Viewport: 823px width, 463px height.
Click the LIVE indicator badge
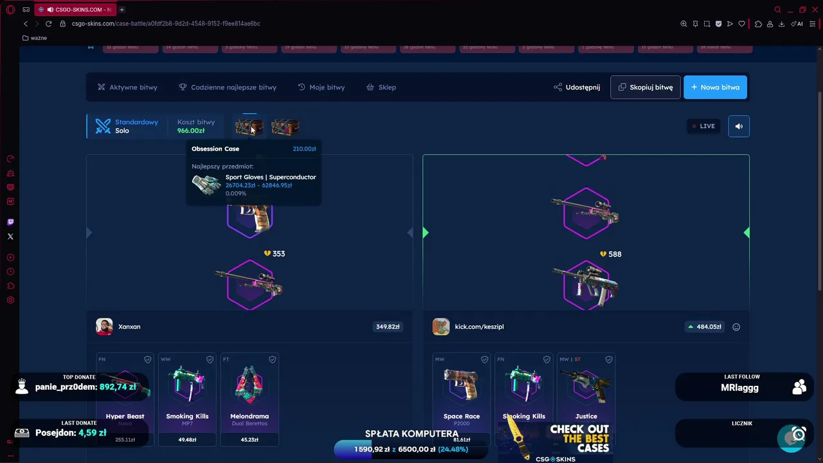(703, 126)
